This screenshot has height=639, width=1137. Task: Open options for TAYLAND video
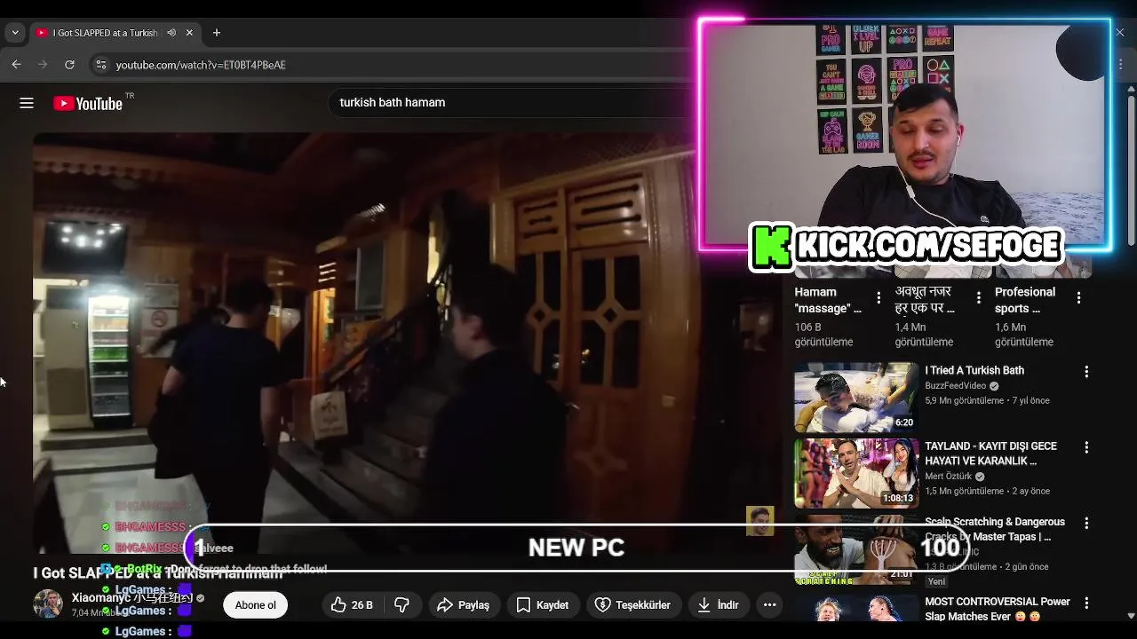click(x=1086, y=448)
